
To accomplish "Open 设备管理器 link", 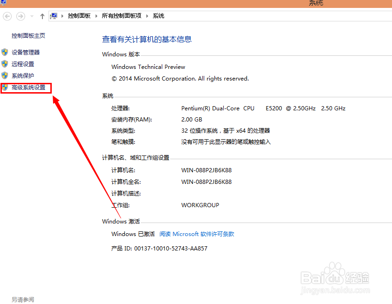I will pos(26,52).
